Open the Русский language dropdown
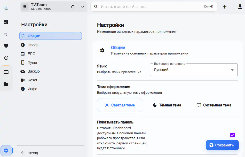The width and height of the screenshot is (245, 157). [x=194, y=70]
